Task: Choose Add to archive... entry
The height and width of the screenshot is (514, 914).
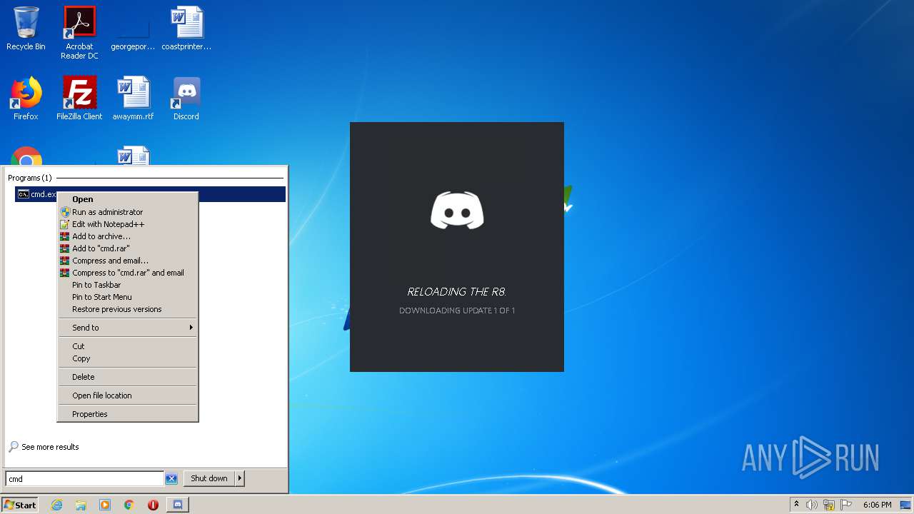Action: [128, 236]
